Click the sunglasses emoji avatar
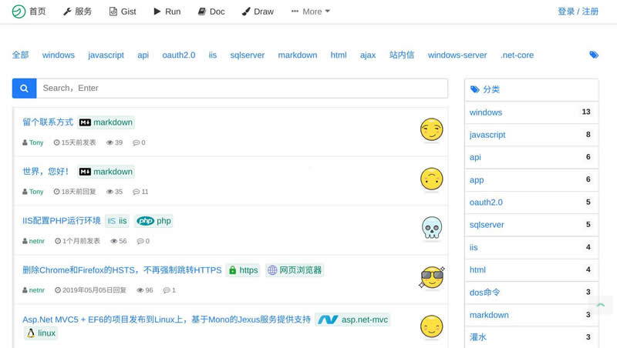 point(431,277)
